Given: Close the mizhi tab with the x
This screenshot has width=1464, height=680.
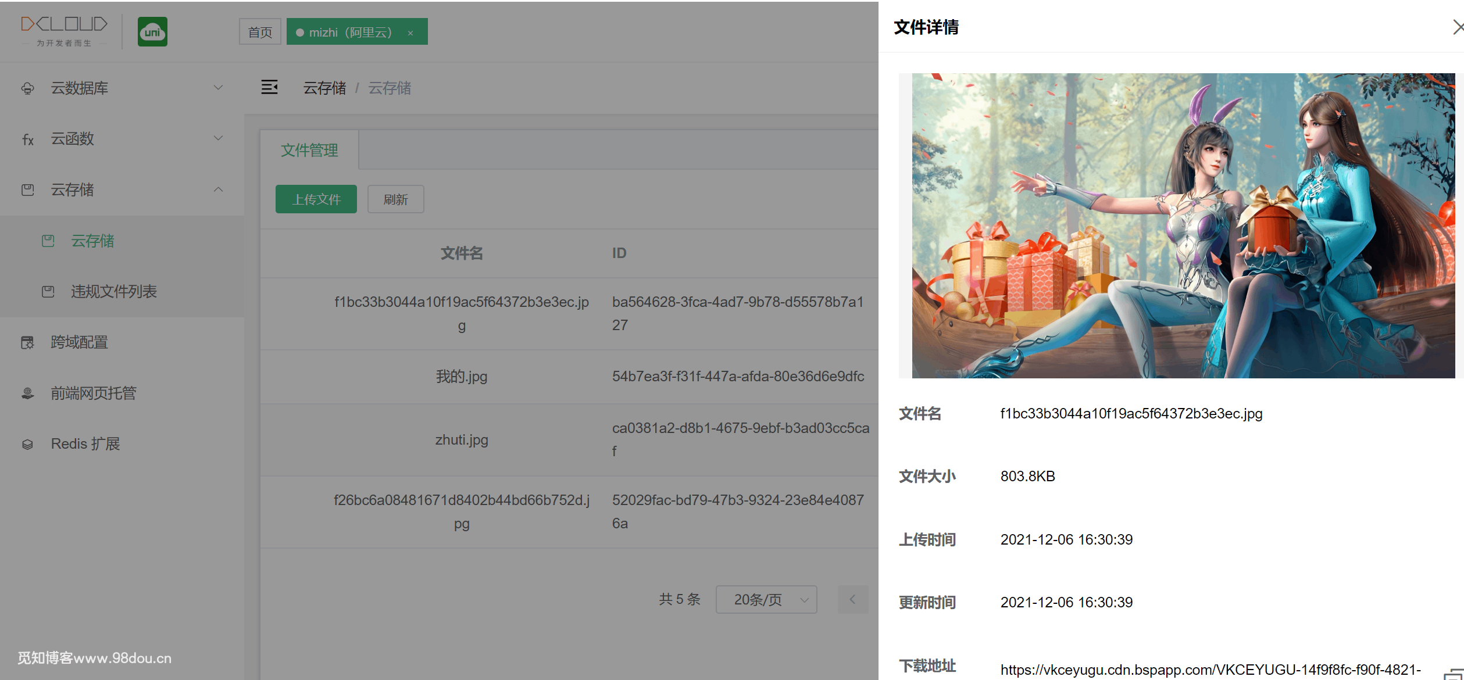Looking at the screenshot, I should tap(410, 33).
